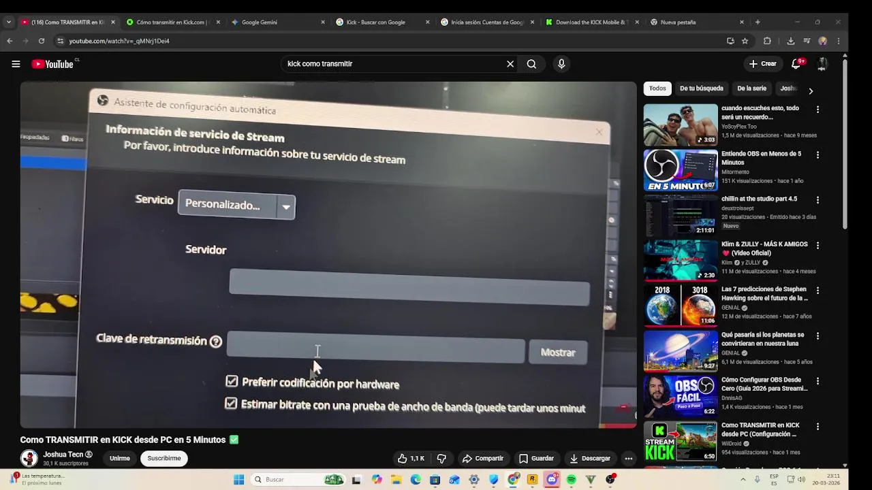Bookmark this page with the star icon
Viewport: 872px width, 490px height.
click(x=745, y=41)
